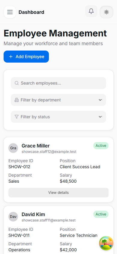Viewport: 117px width, 254px height.
Task: Click David Kim's avatar
Action: pyautogui.click(x=13, y=217)
